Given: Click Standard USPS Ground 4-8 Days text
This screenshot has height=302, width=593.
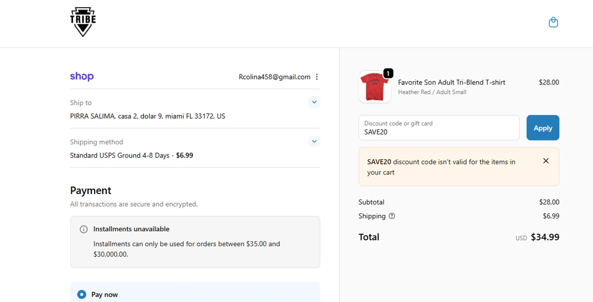Looking at the screenshot, I should [120, 155].
